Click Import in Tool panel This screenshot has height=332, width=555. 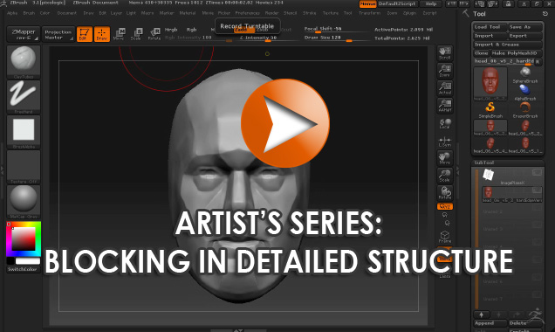490,36
